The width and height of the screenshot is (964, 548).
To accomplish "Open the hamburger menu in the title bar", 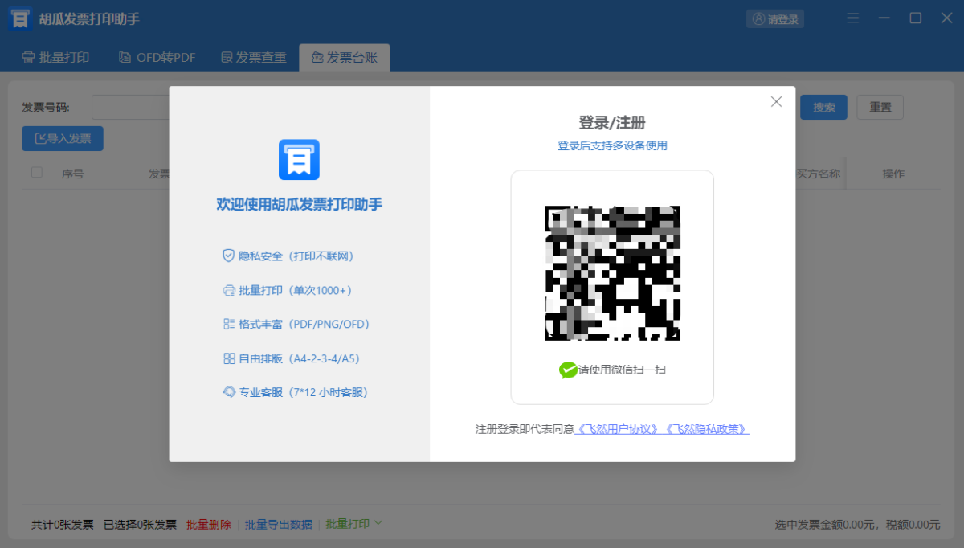I will pos(852,18).
